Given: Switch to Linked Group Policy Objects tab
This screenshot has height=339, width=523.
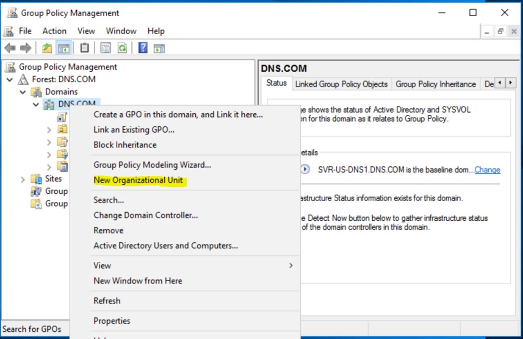Looking at the screenshot, I should [x=342, y=84].
